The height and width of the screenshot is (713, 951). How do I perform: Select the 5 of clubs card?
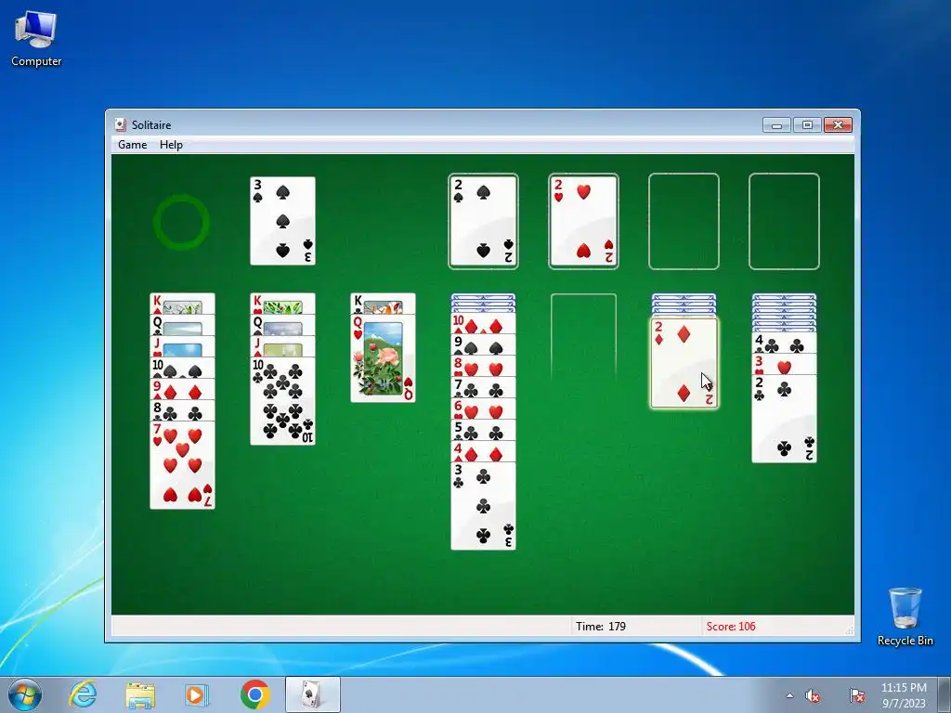click(483, 431)
